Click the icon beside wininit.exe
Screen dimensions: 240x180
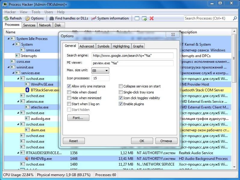click(13, 67)
